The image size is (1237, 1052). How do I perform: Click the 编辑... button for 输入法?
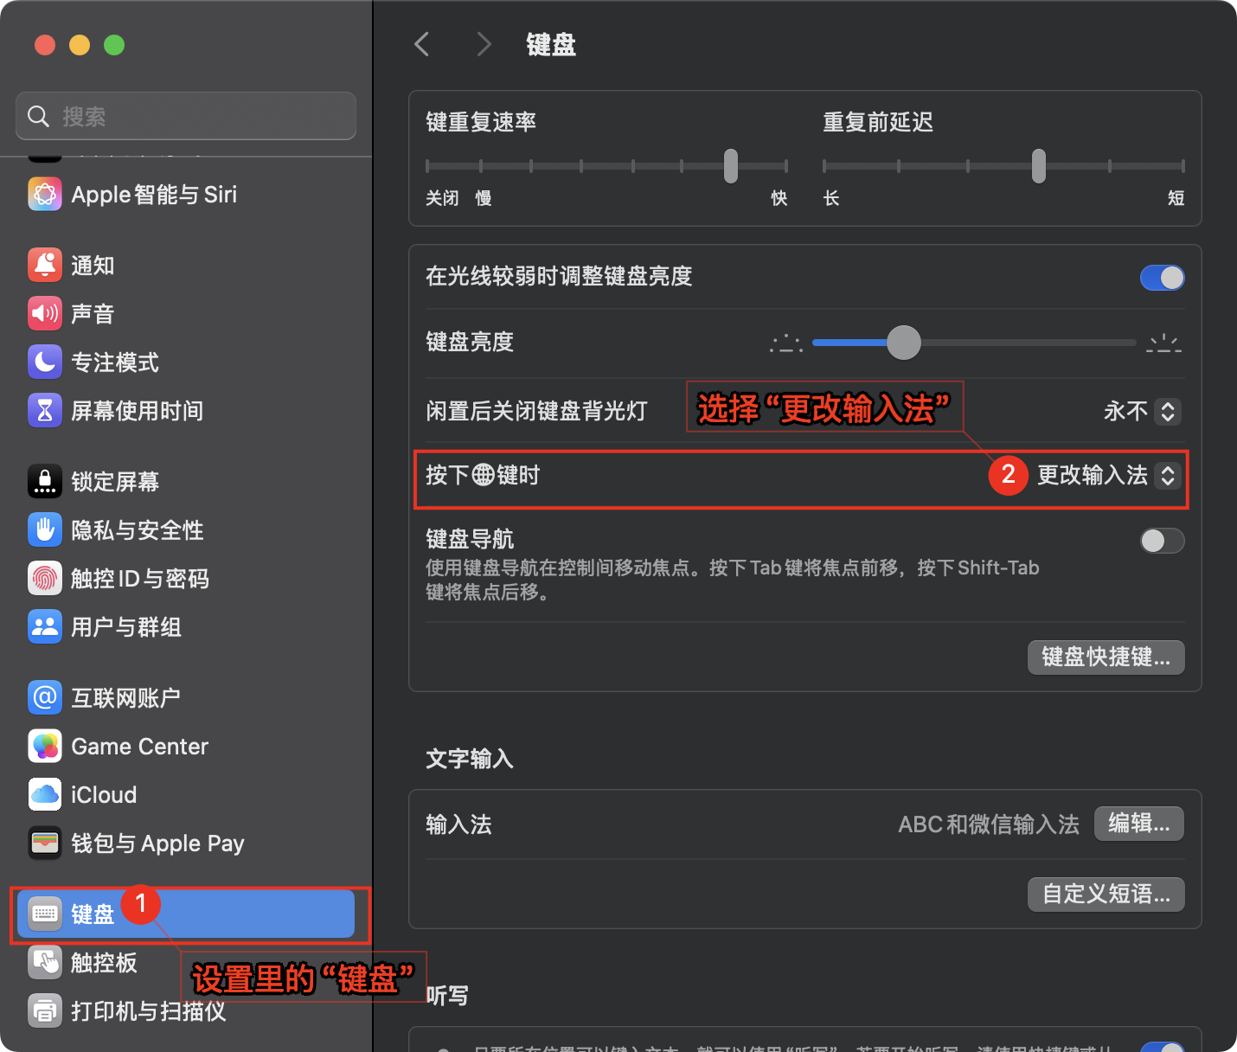[x=1138, y=824]
